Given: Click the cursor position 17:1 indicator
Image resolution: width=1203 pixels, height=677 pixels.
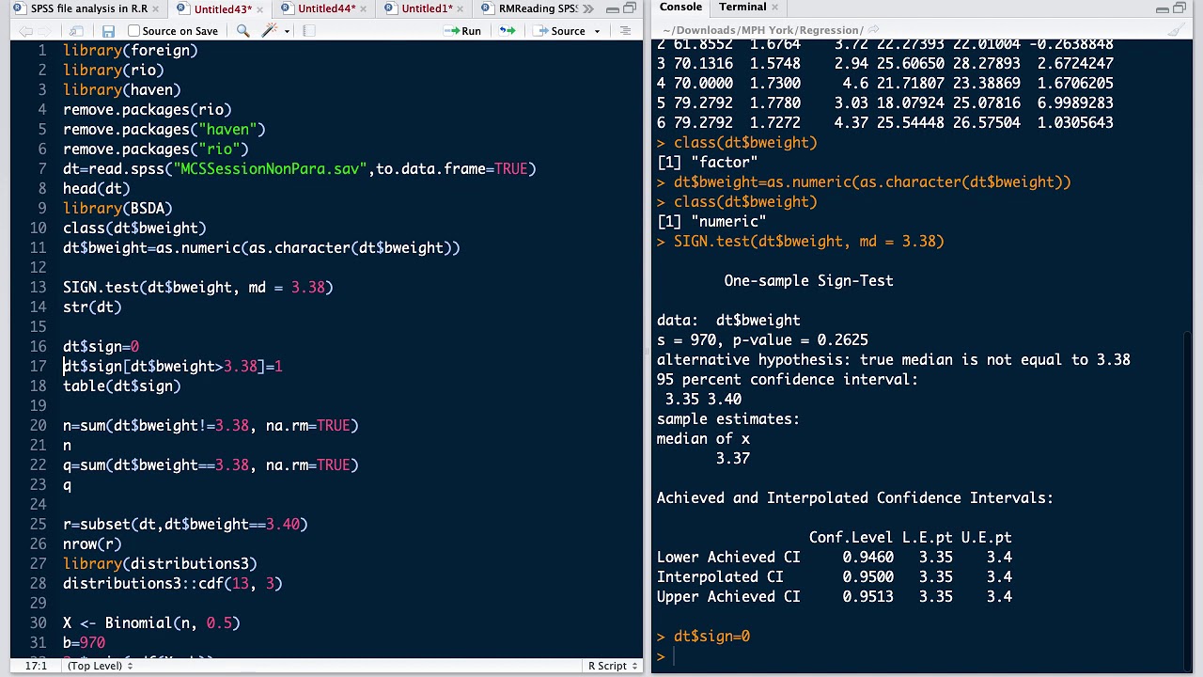Looking at the screenshot, I should tap(36, 666).
